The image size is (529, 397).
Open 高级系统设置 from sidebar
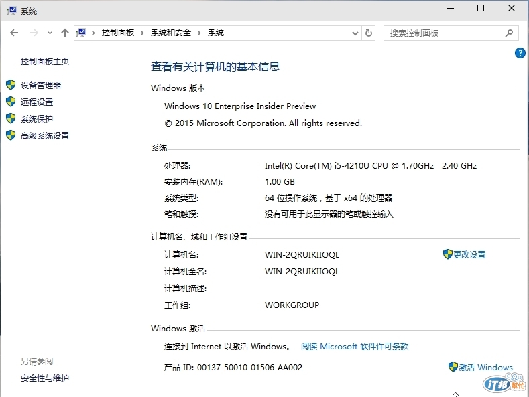click(x=45, y=136)
